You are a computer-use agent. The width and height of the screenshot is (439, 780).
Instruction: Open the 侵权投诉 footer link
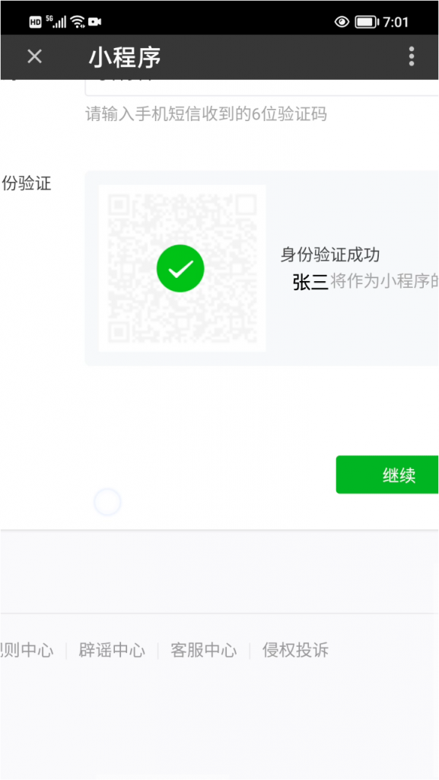[295, 651]
